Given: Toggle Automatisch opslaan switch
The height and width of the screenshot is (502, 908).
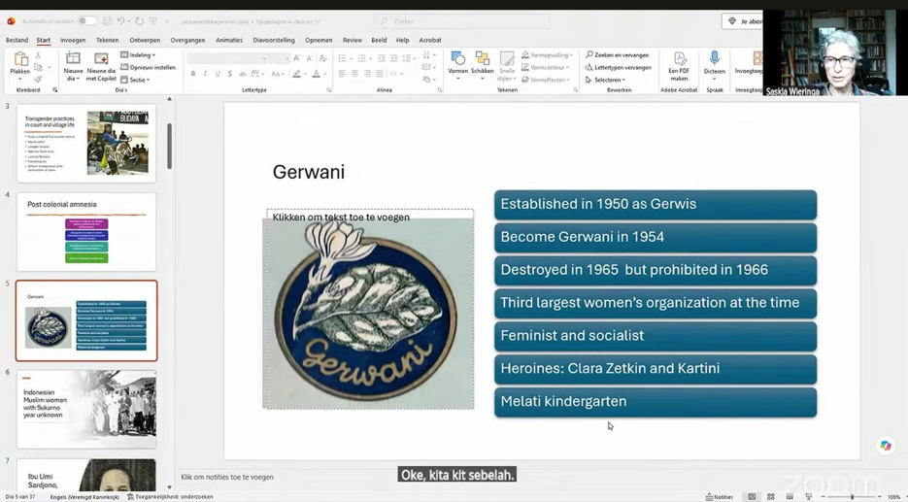Looking at the screenshot, I should (86, 21).
